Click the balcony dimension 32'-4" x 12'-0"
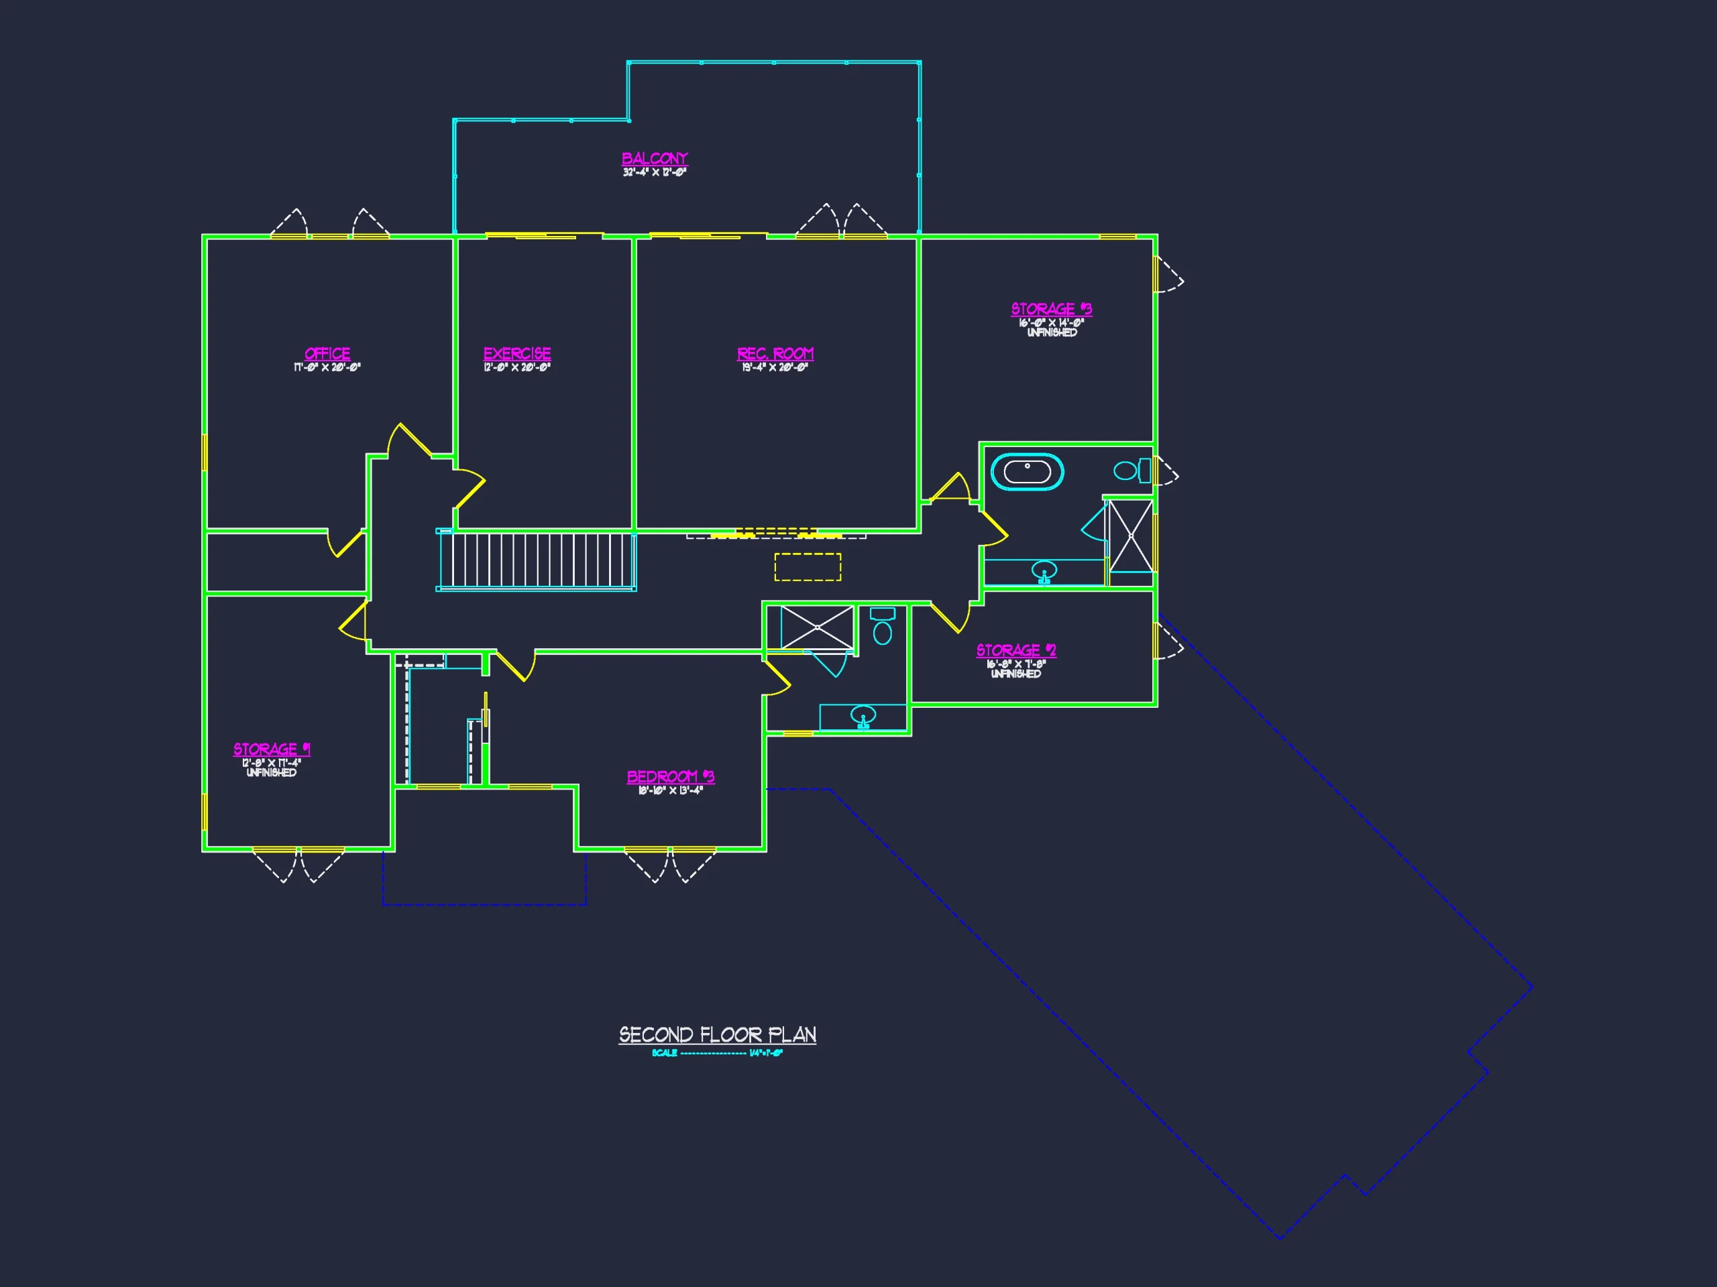Screen dimensions: 1717x1287 coord(655,172)
